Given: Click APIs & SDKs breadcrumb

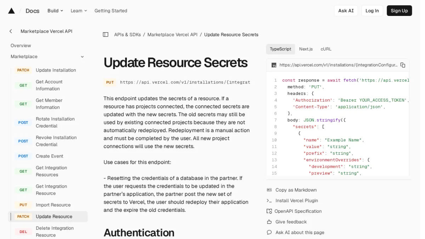Looking at the screenshot, I should [127, 35].
